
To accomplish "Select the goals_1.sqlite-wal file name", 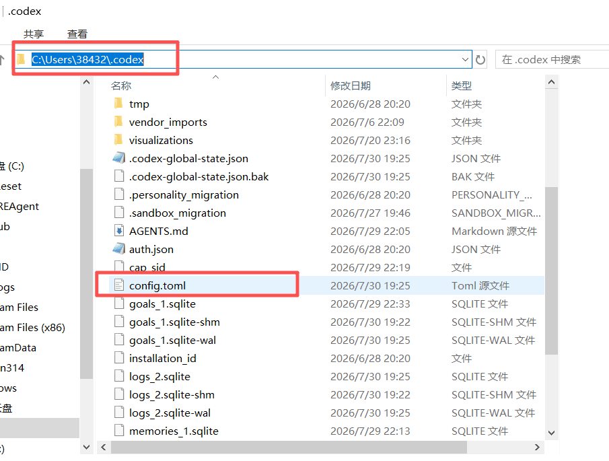I will 172,341.
